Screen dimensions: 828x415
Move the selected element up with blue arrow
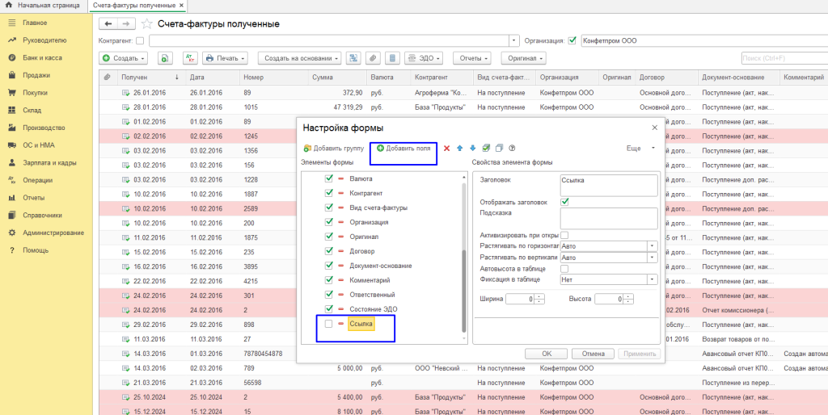tap(460, 149)
